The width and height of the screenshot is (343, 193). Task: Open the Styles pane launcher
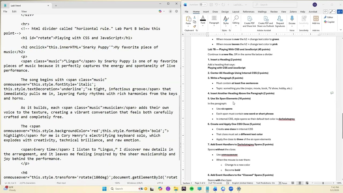pos(230,30)
